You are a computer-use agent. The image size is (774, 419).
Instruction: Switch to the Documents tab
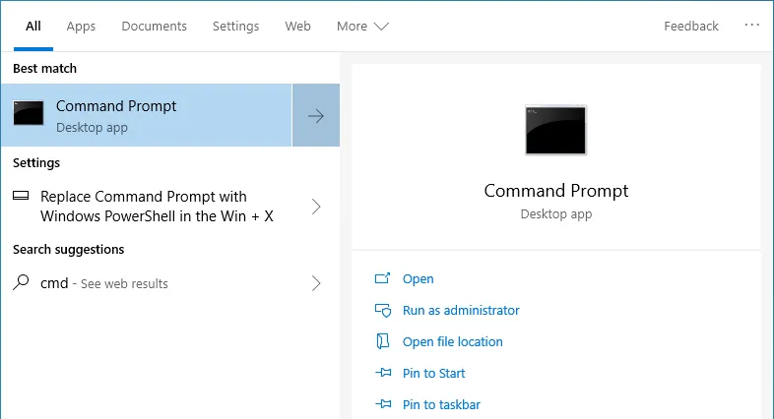154,27
